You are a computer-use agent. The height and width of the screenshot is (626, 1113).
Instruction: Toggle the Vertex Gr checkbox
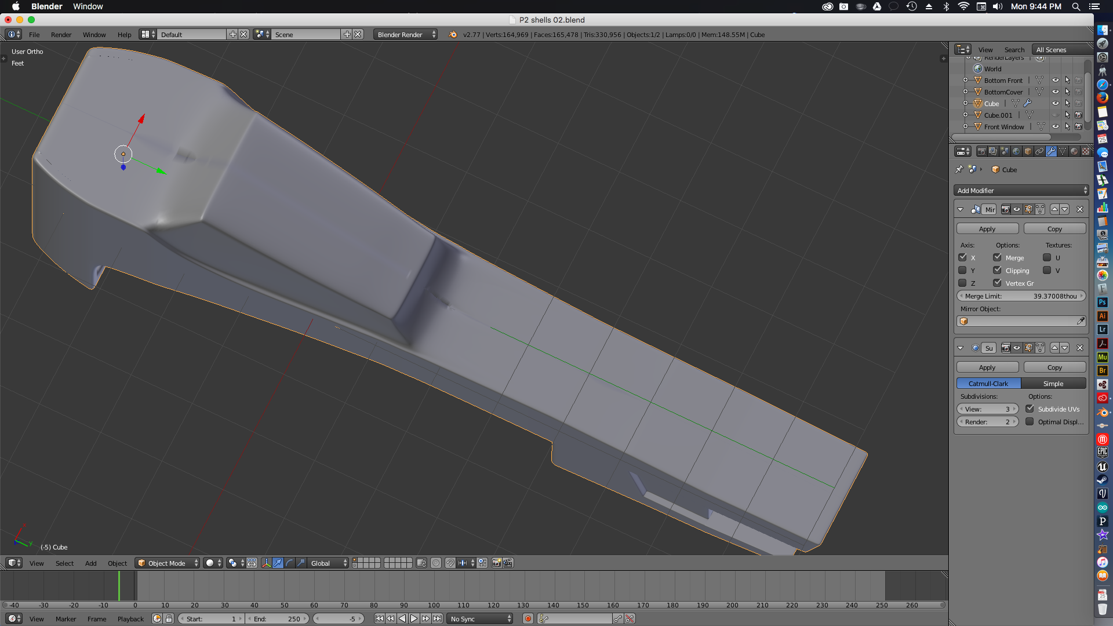[997, 283]
